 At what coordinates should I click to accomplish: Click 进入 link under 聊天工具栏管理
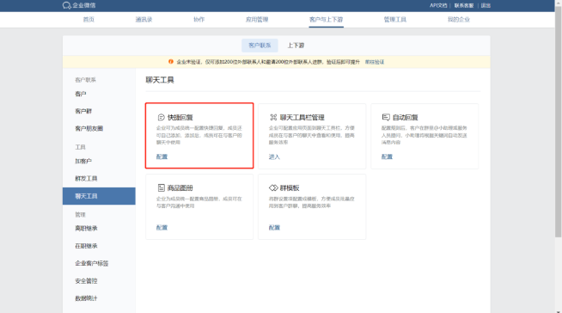[x=274, y=156]
